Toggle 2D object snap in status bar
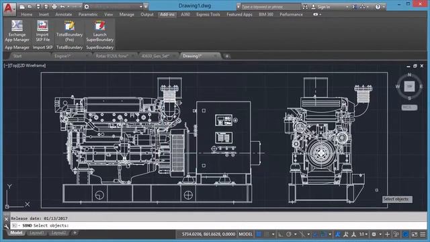Image resolution: width=430 pixels, height=242 pixels. (324, 235)
